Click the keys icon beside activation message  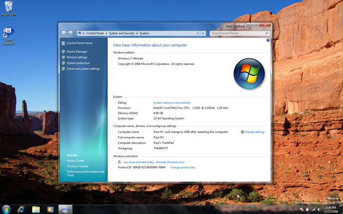pyautogui.click(x=120, y=162)
